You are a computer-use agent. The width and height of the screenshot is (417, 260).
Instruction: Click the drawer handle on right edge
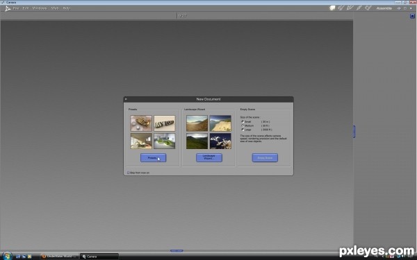(354, 132)
